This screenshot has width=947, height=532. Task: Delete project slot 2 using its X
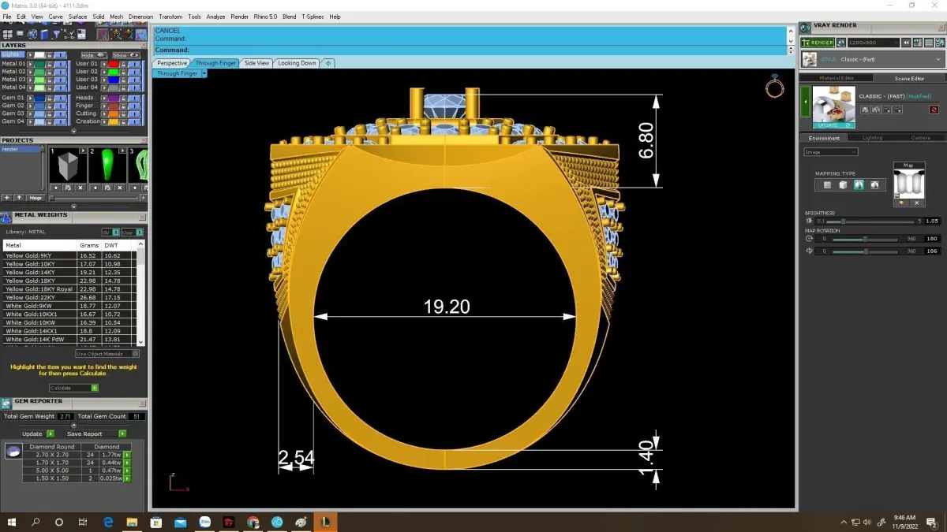point(119,188)
